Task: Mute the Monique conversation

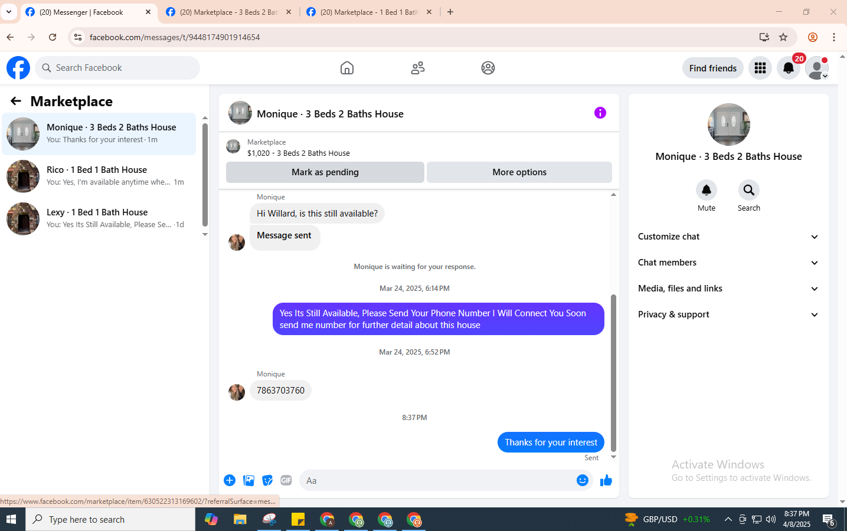Action: click(x=707, y=190)
